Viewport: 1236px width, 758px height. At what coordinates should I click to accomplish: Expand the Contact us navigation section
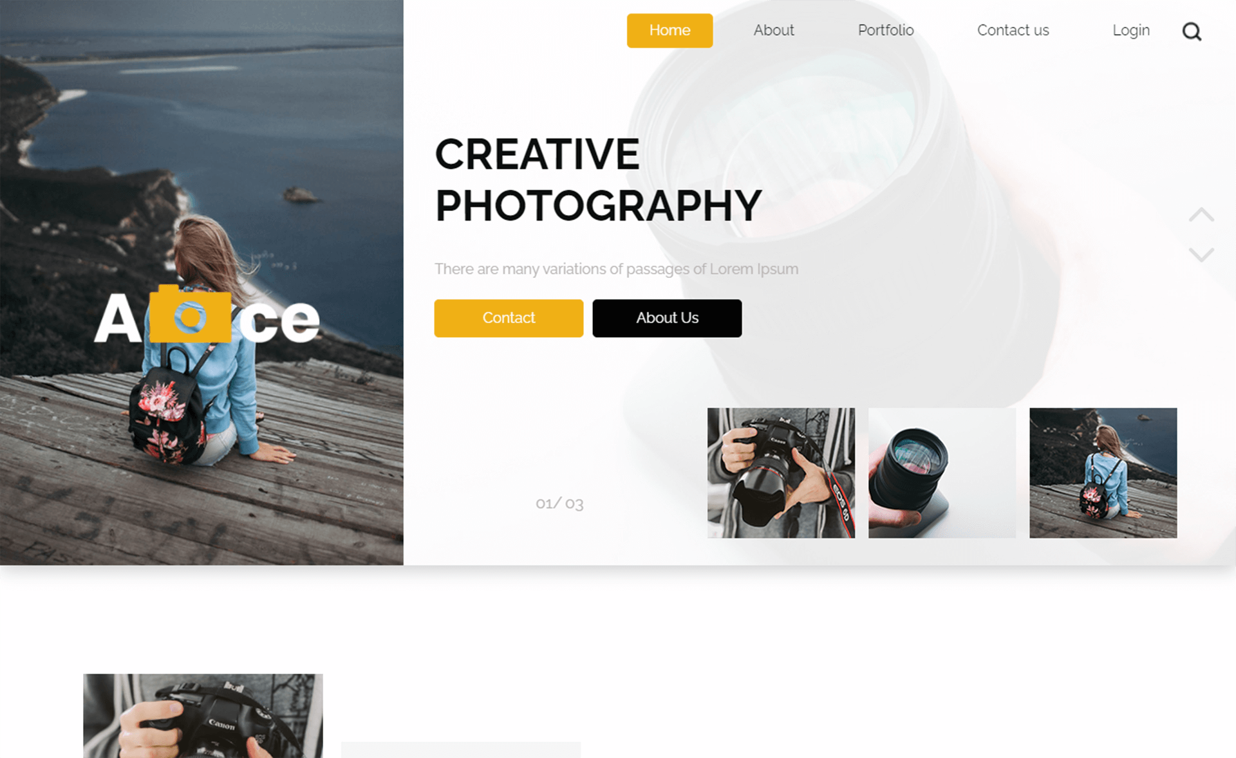click(x=1013, y=31)
